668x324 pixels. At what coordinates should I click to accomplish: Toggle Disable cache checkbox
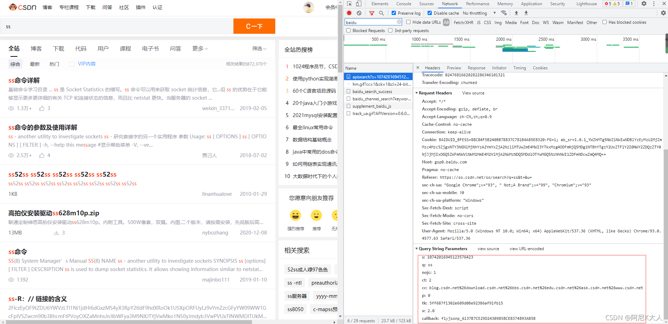(x=430, y=13)
